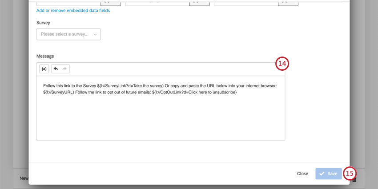The image size is (378, 189).
Task: Focus the third embedded data text field
Action: [x=246, y=3]
